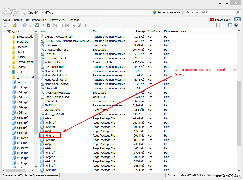Click the chevron after GTA V in breadcrumb
243x180 pixels.
click(x=58, y=13)
